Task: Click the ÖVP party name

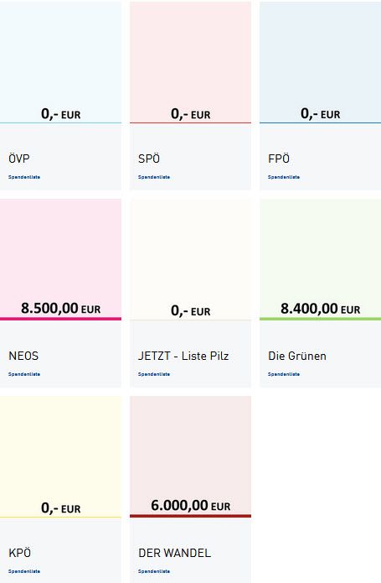Action: pyautogui.click(x=19, y=159)
